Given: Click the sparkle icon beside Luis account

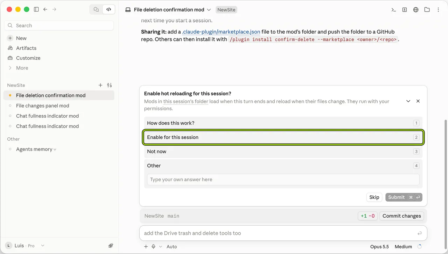Looking at the screenshot, I should [x=111, y=246].
